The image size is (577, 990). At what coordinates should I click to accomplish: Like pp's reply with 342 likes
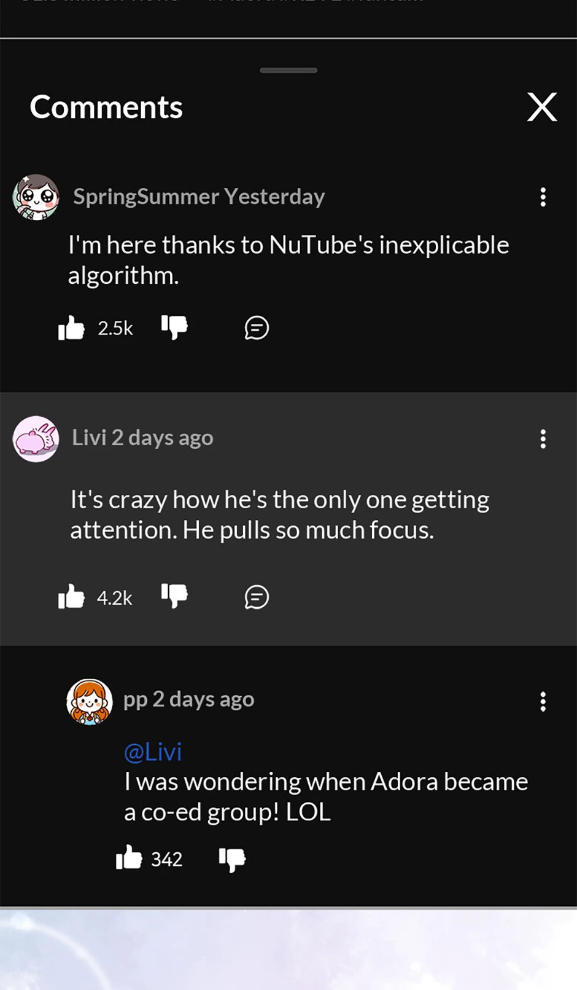[129, 858]
